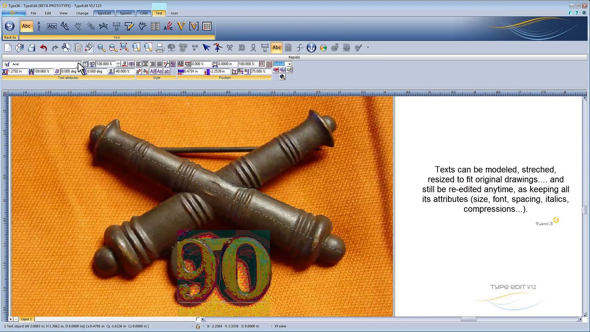Switch to the CAM tab
590x332 pixels.
144,13
